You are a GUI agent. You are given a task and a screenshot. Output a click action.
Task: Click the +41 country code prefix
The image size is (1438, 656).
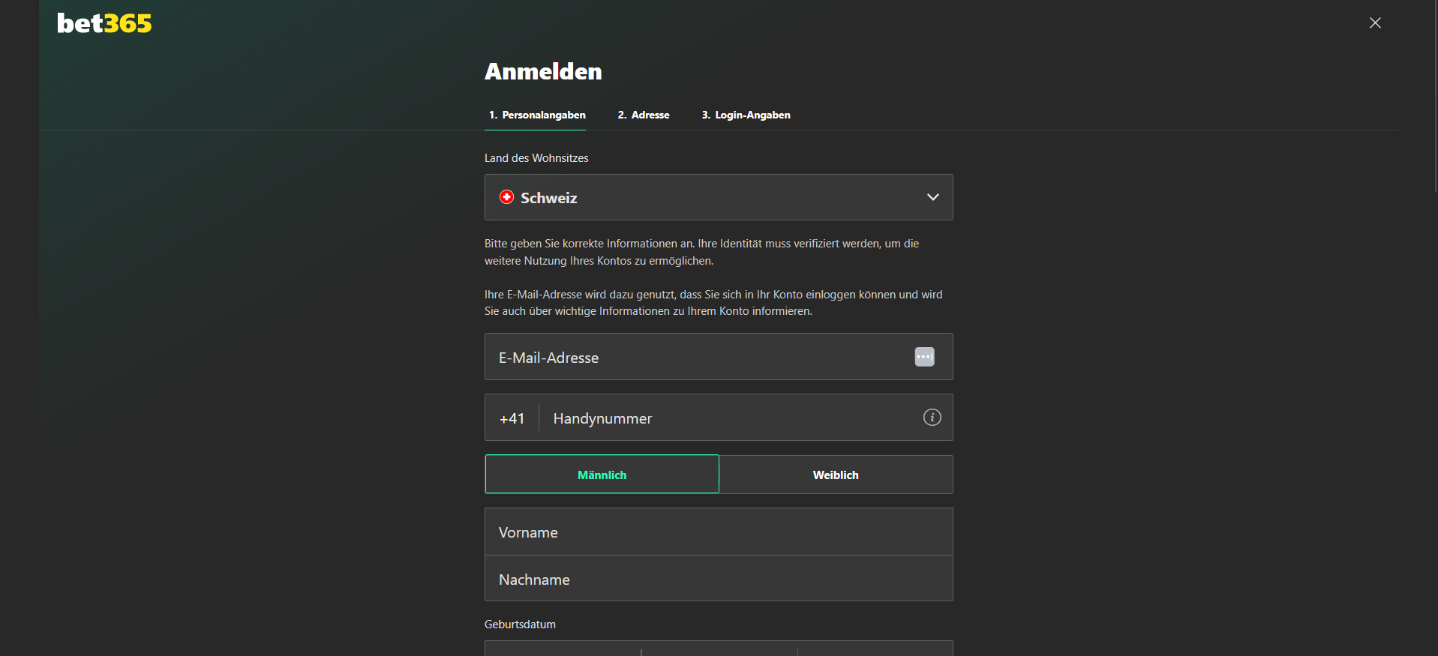[512, 418]
